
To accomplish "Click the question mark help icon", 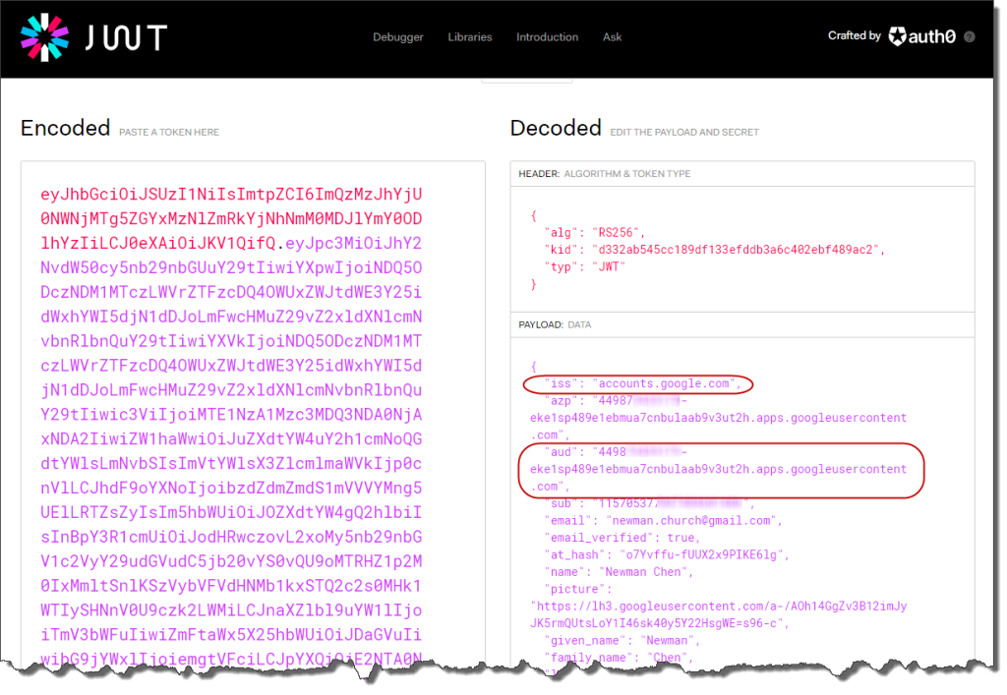I will [970, 36].
